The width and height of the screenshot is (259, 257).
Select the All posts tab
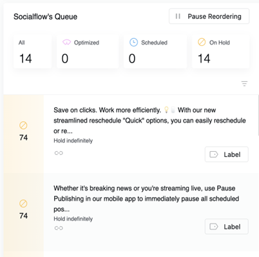point(32,52)
